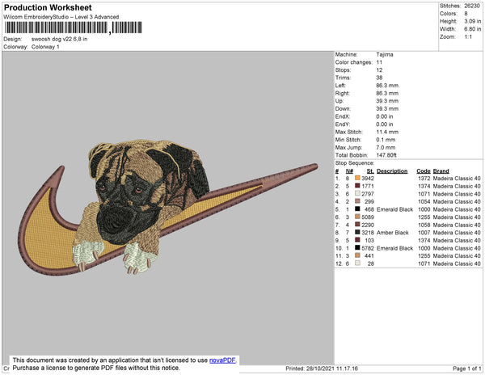Select stitch count '5782' in row 10

point(368,248)
